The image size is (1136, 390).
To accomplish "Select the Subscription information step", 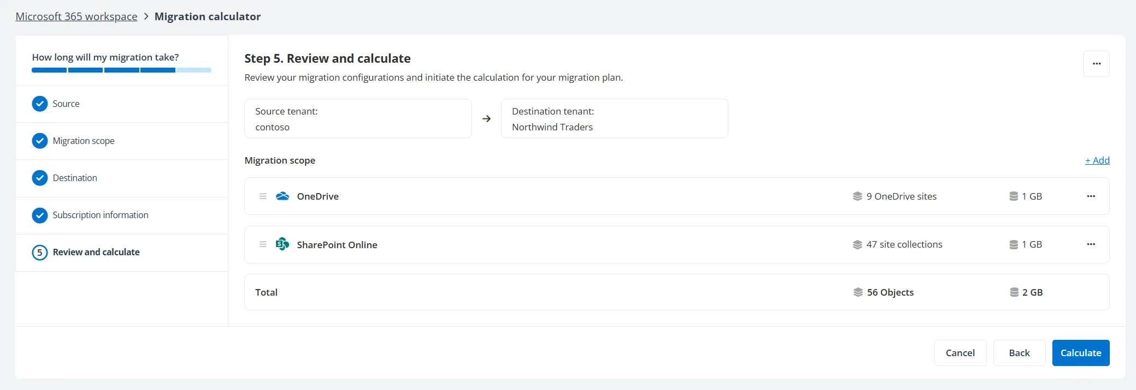I will point(100,215).
